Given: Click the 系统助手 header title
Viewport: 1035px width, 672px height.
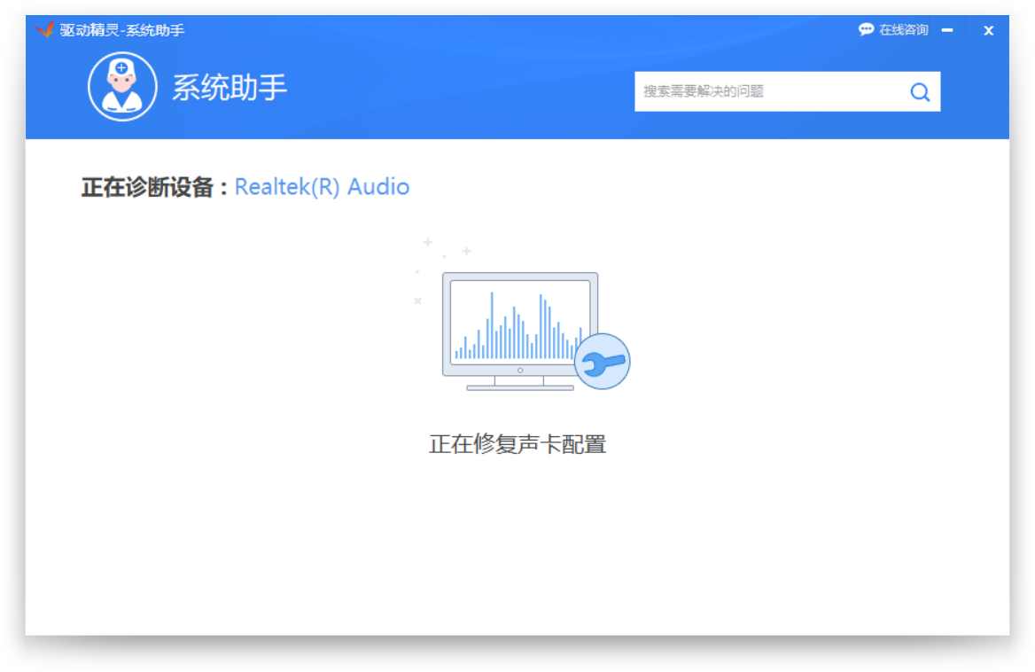Looking at the screenshot, I should (x=230, y=88).
